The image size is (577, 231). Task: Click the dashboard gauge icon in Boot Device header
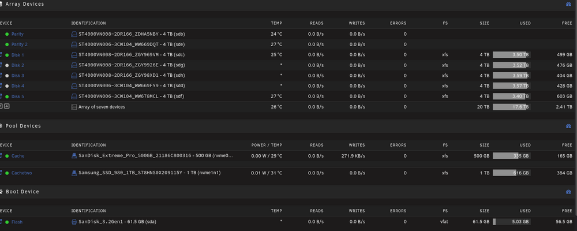point(568,192)
